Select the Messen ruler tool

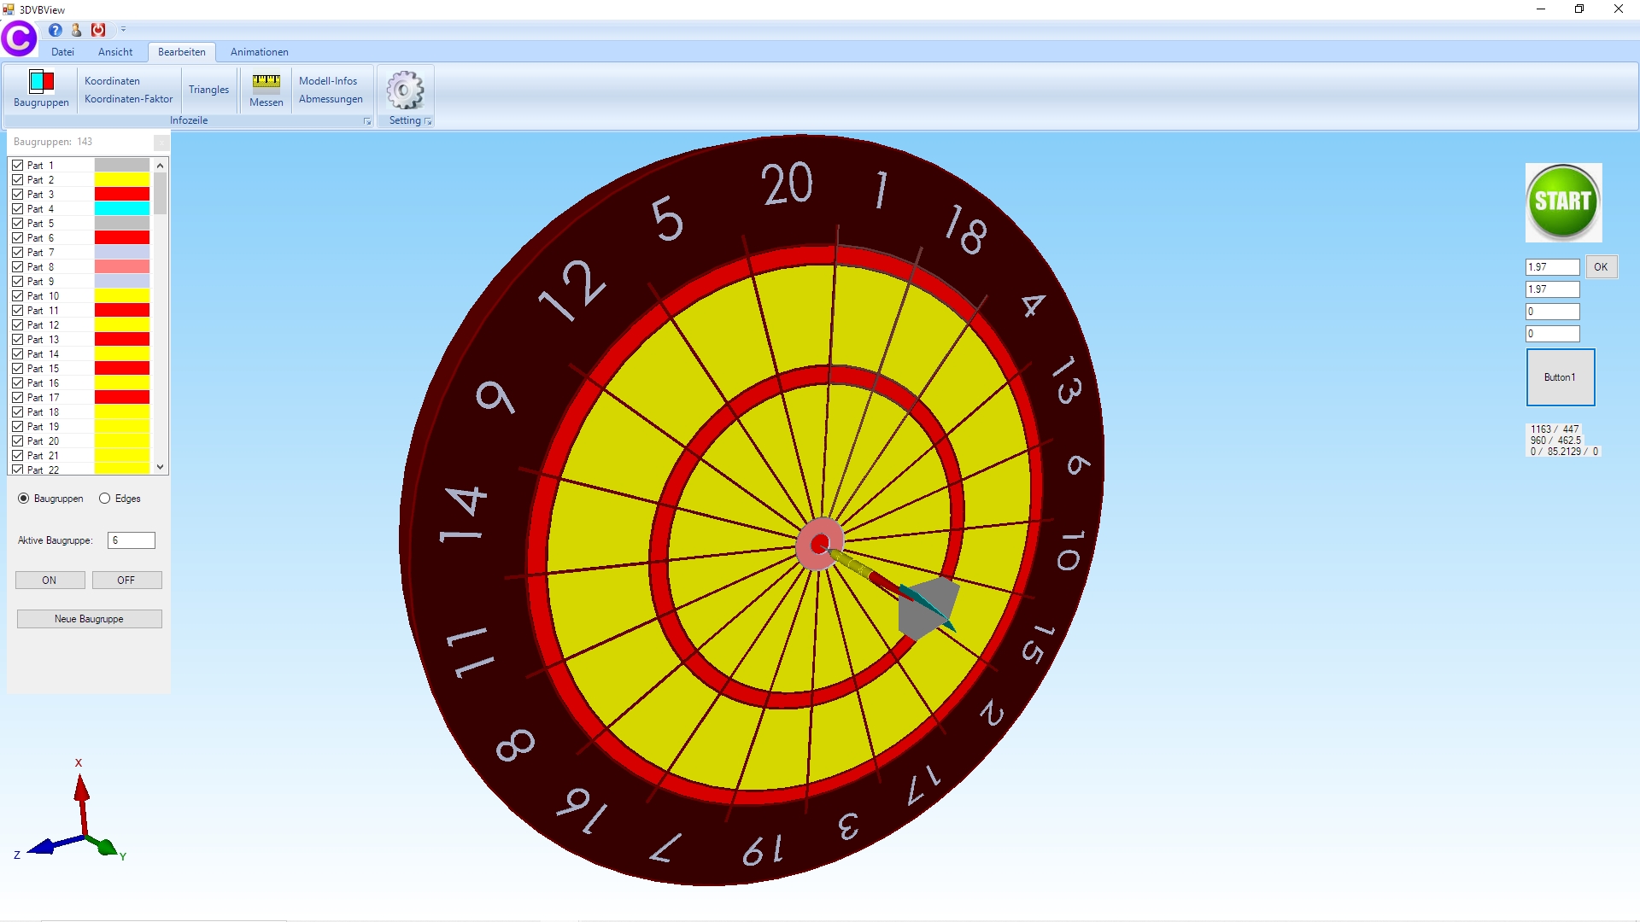(x=266, y=89)
